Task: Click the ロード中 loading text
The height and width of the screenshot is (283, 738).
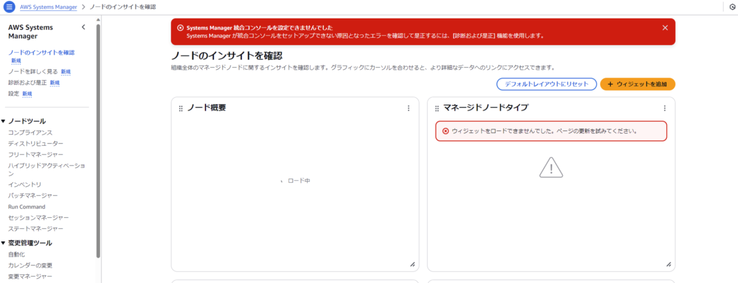Action: [x=299, y=181]
